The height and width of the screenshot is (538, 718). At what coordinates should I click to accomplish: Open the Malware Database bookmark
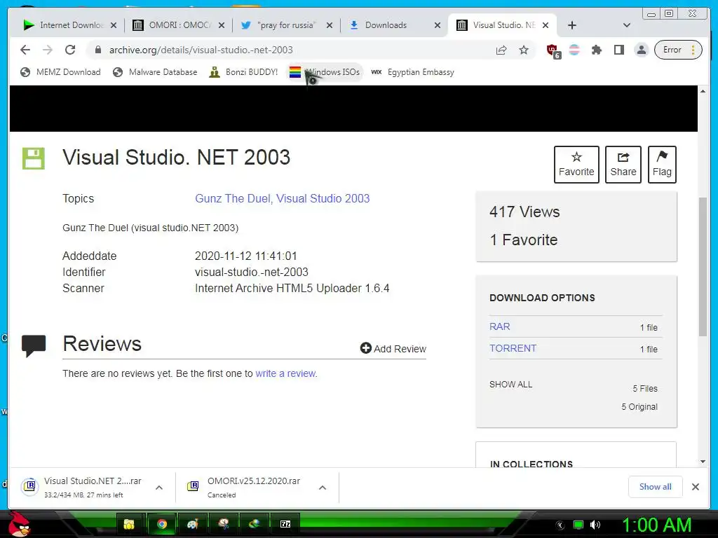tap(155, 72)
